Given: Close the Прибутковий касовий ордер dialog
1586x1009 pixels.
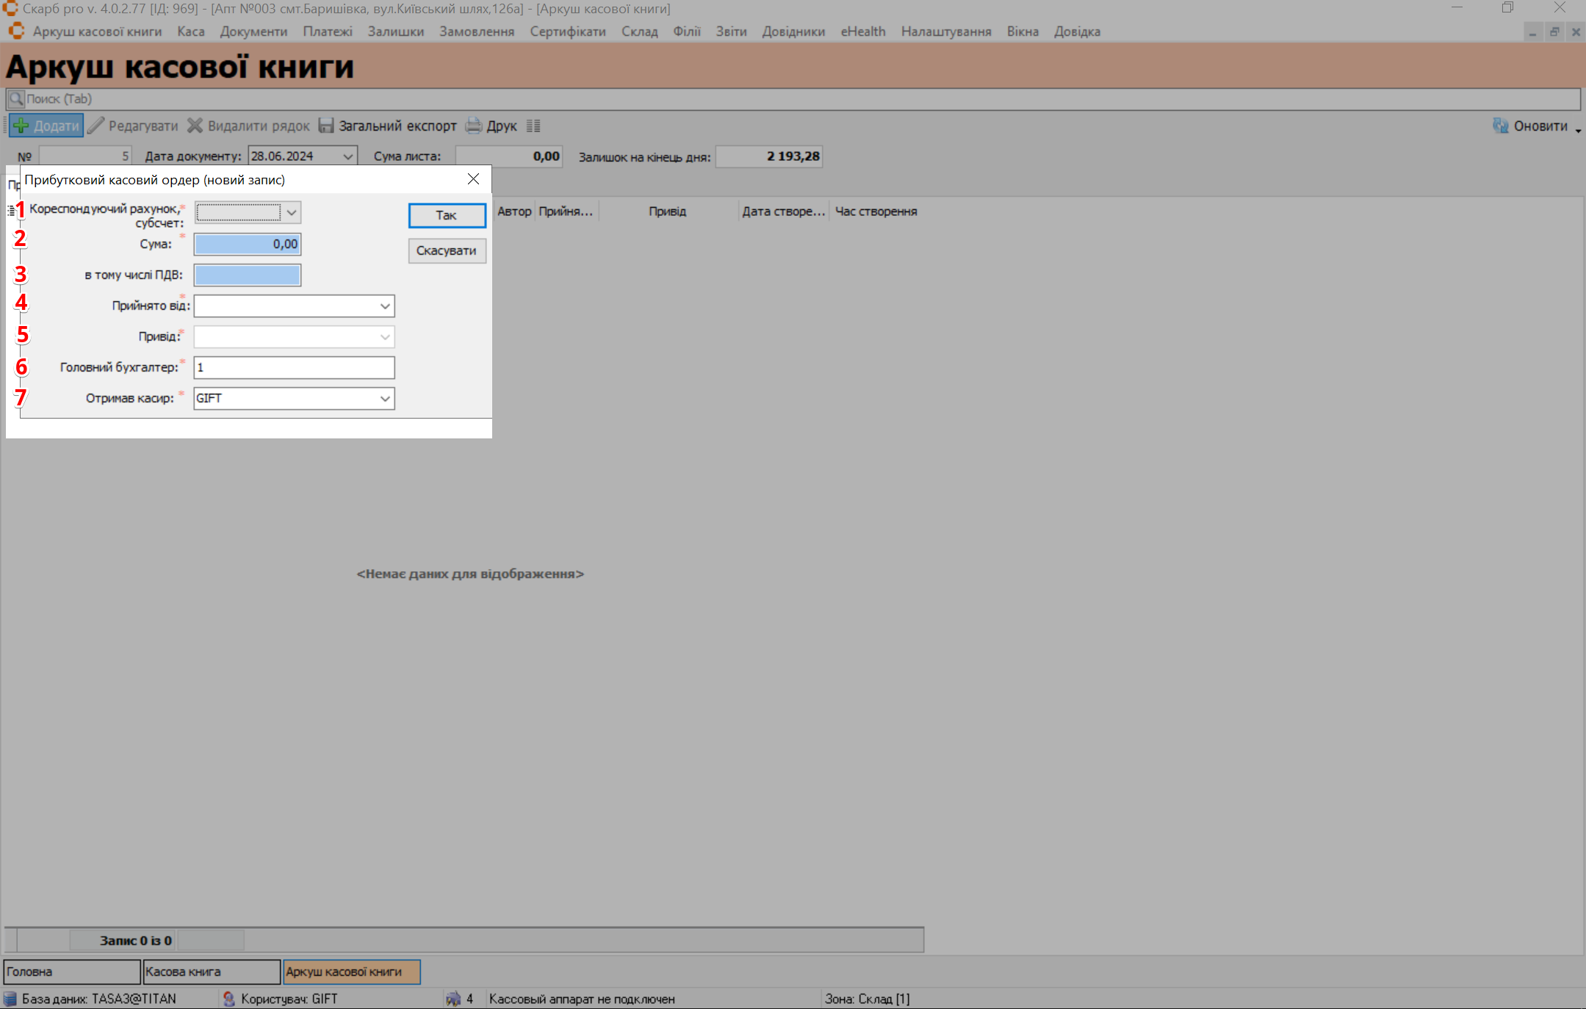Looking at the screenshot, I should (473, 179).
